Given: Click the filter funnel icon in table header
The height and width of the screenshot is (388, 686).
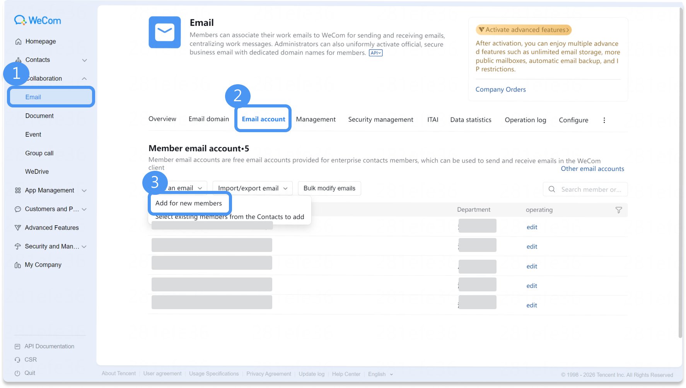Looking at the screenshot, I should 619,210.
